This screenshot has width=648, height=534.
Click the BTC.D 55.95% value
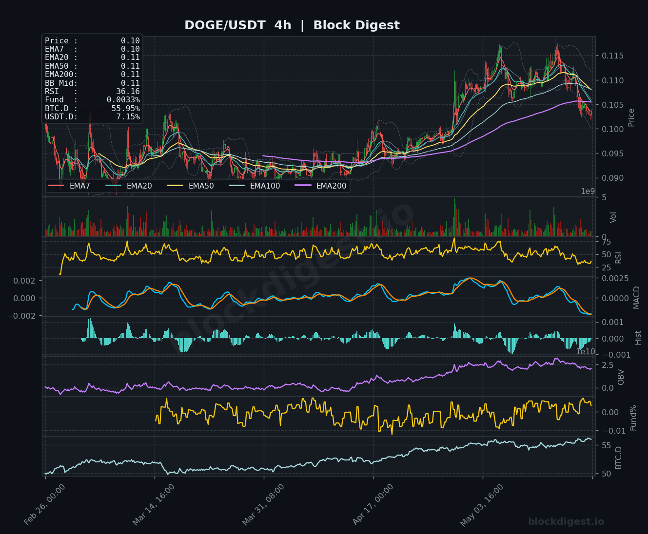126,108
